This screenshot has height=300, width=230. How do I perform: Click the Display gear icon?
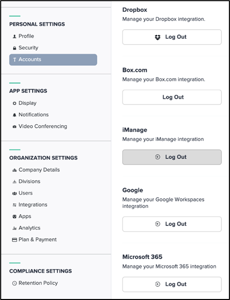[14, 103]
